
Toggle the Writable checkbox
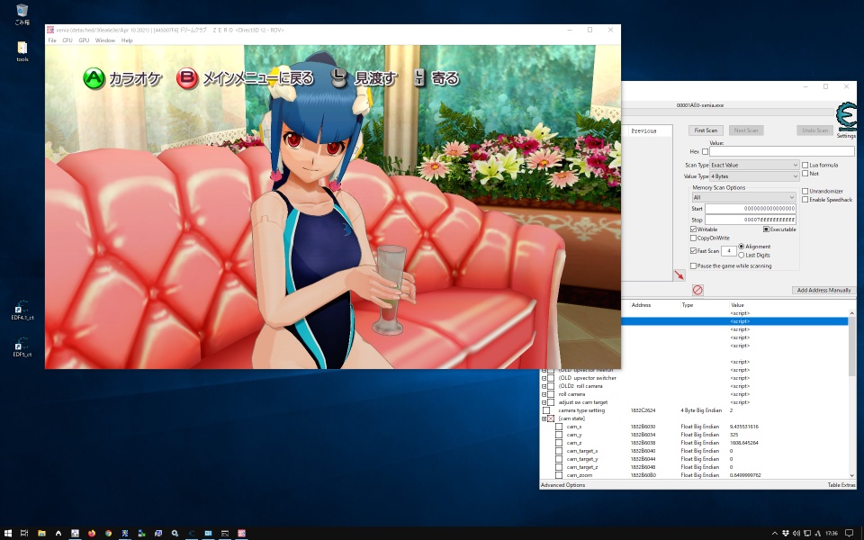point(693,229)
